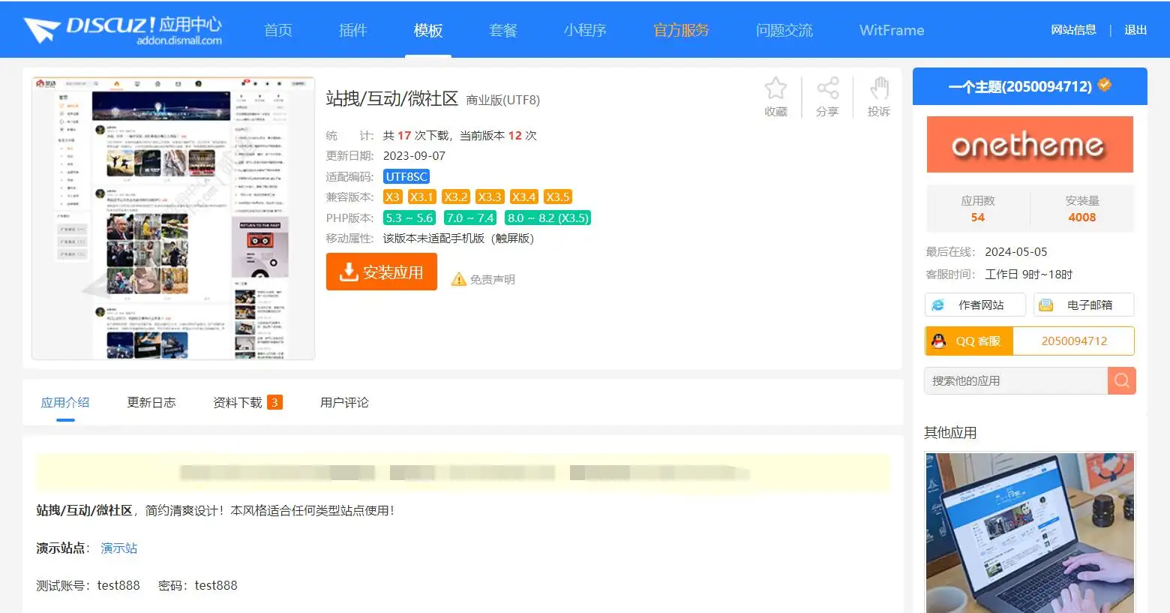Viewport: 1170px width, 613px height.
Task: Click the orange search magnifier button
Action: pyautogui.click(x=1121, y=380)
